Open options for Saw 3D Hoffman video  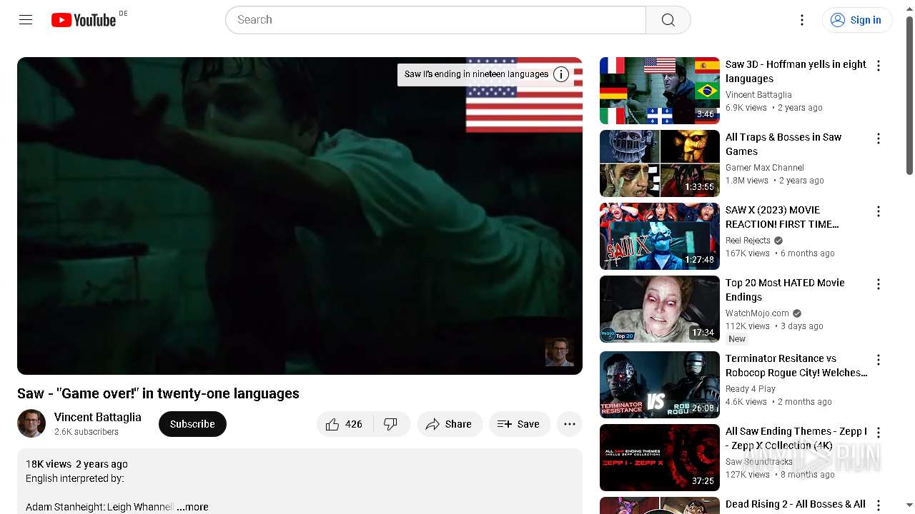[x=879, y=66]
